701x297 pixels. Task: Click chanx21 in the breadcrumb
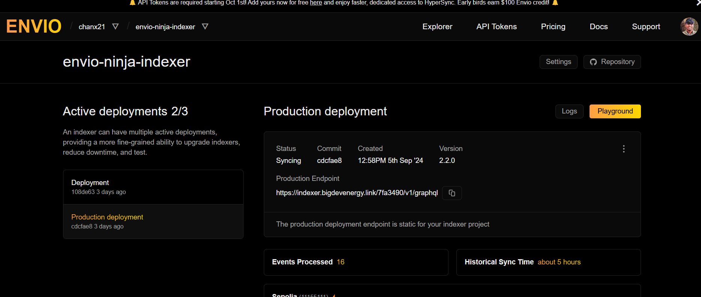[92, 27]
